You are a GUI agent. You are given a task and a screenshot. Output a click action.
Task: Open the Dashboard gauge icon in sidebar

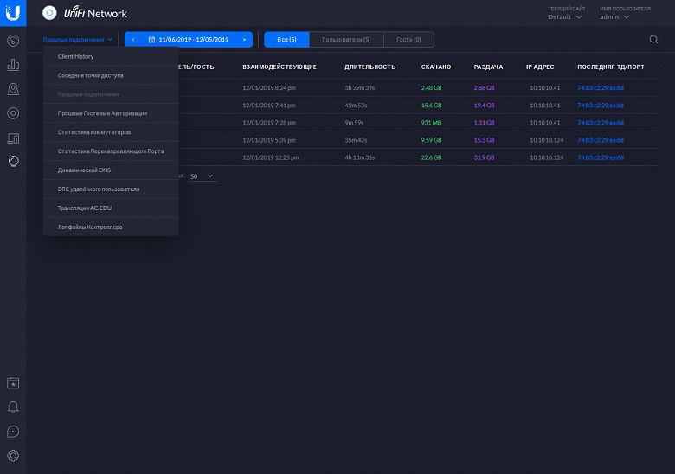pyautogui.click(x=13, y=40)
